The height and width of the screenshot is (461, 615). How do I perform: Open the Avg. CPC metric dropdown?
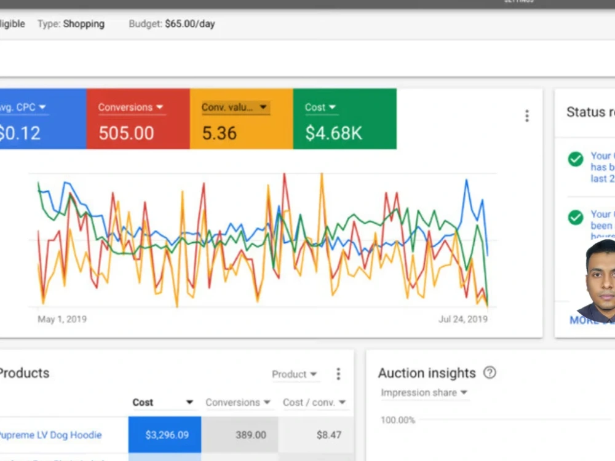coord(42,106)
